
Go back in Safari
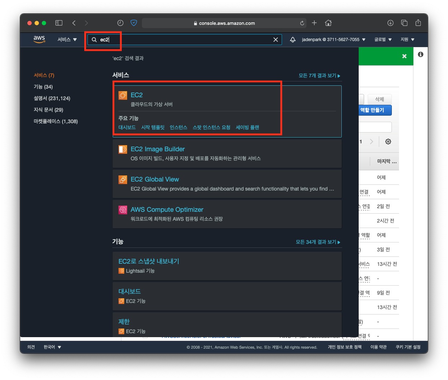click(74, 23)
